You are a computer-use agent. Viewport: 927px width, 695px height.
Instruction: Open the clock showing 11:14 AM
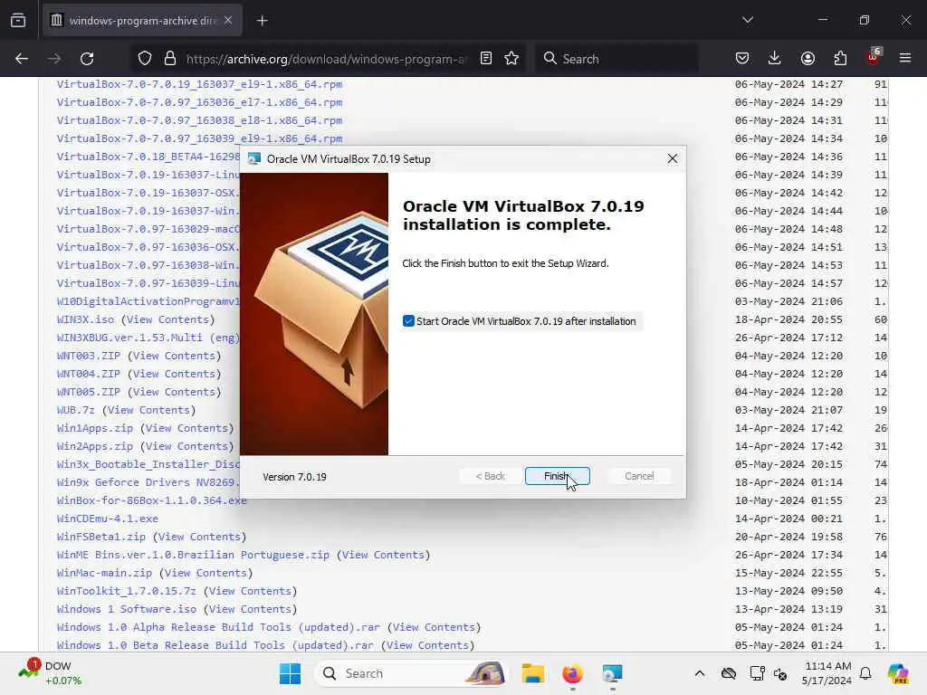tap(827, 673)
